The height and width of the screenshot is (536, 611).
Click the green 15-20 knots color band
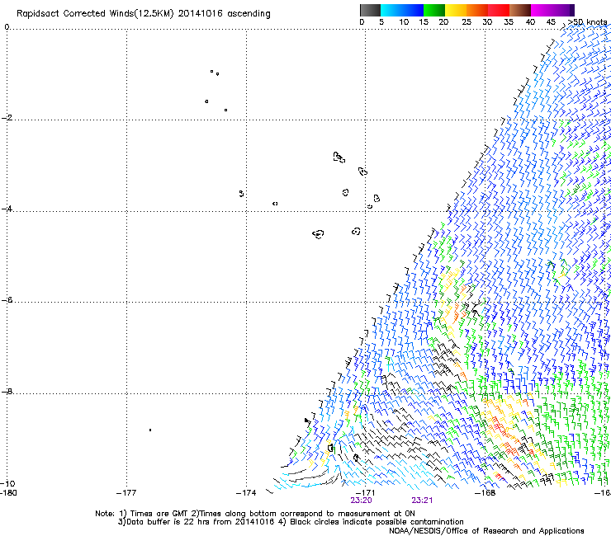[x=433, y=10]
